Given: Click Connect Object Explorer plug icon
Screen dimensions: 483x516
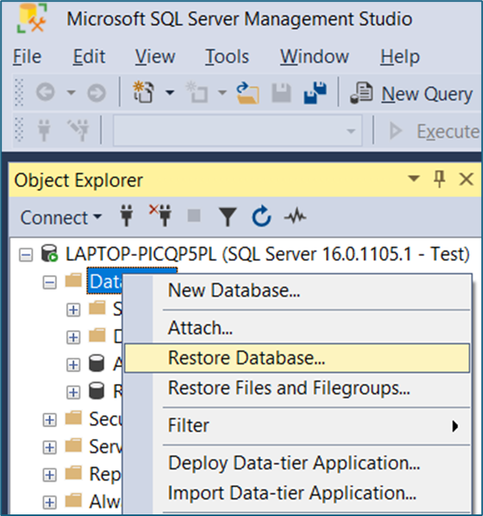Looking at the screenshot, I should [126, 216].
